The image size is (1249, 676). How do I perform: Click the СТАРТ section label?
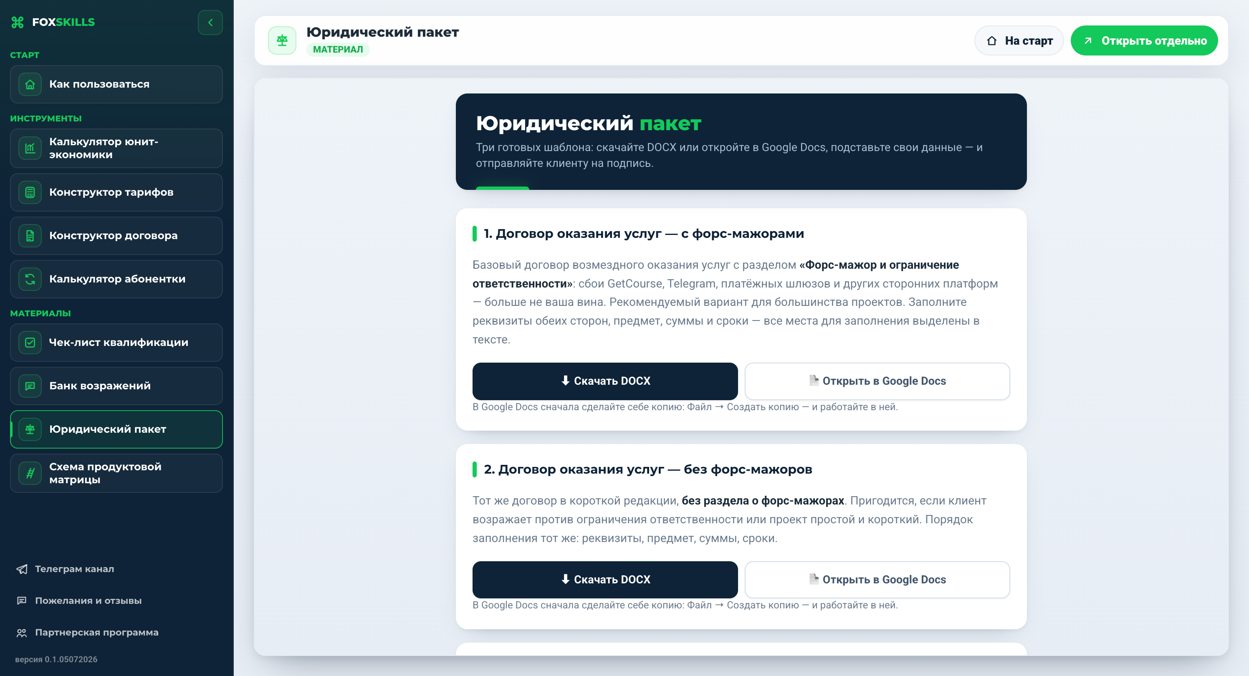pos(25,55)
